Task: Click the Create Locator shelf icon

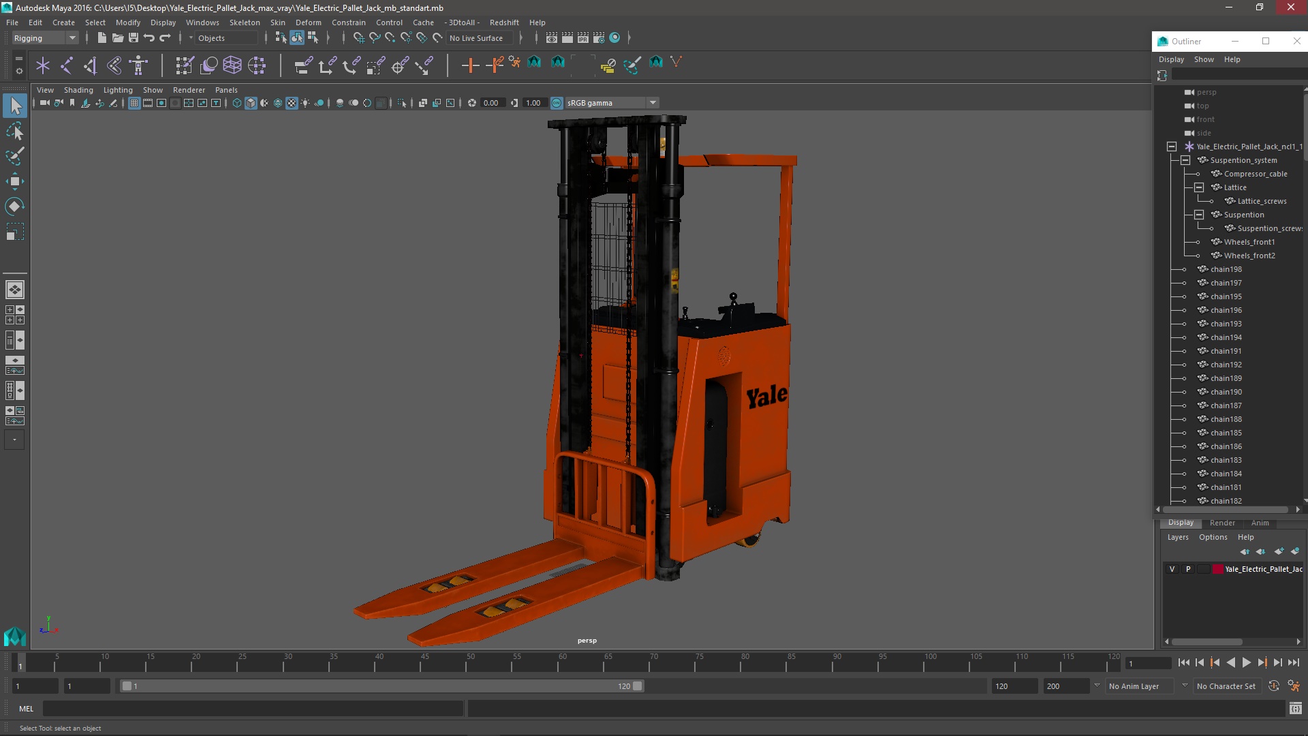Action: [x=43, y=65]
